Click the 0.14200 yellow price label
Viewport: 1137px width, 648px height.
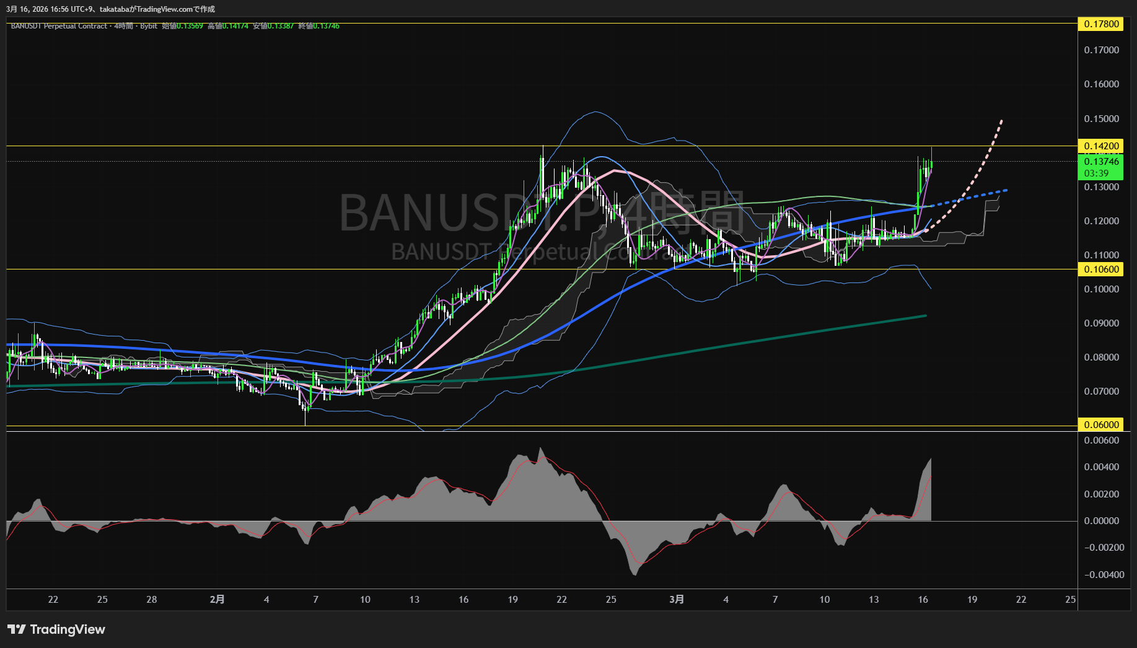1101,146
